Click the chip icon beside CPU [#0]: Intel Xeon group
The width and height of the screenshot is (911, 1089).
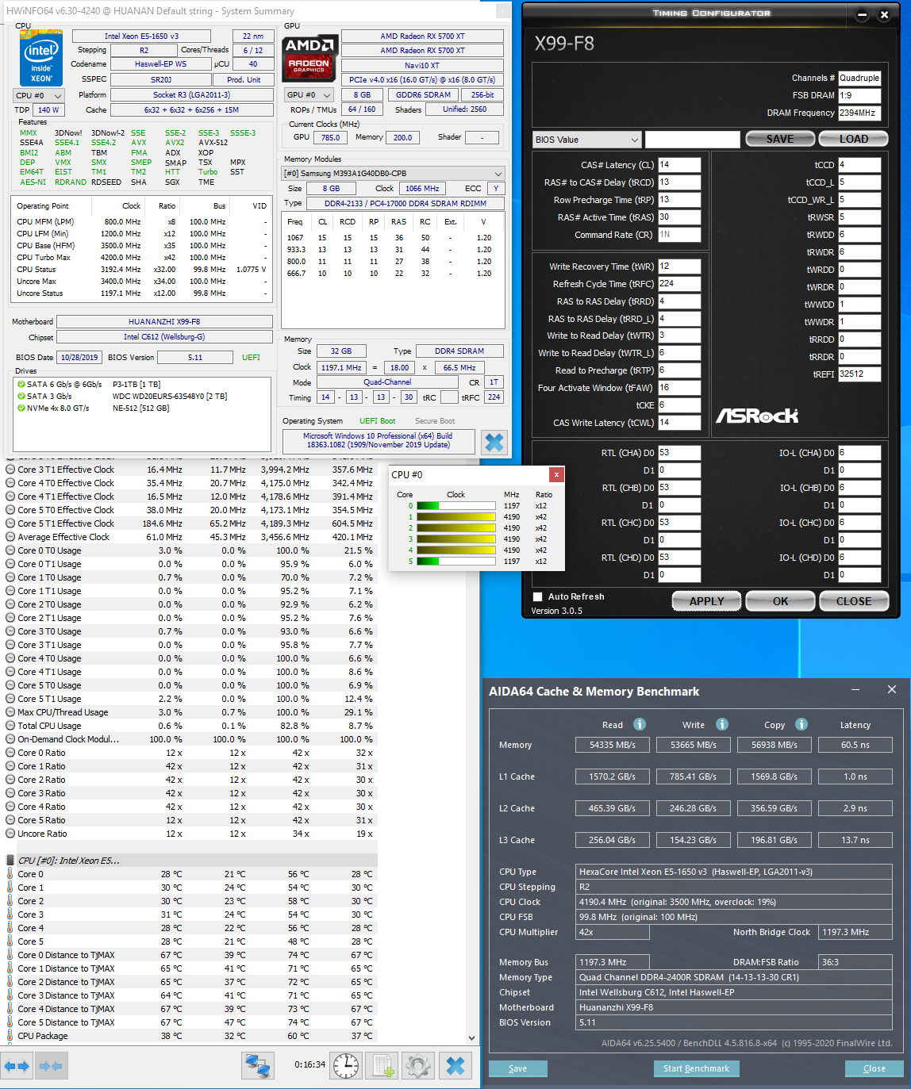click(10, 861)
